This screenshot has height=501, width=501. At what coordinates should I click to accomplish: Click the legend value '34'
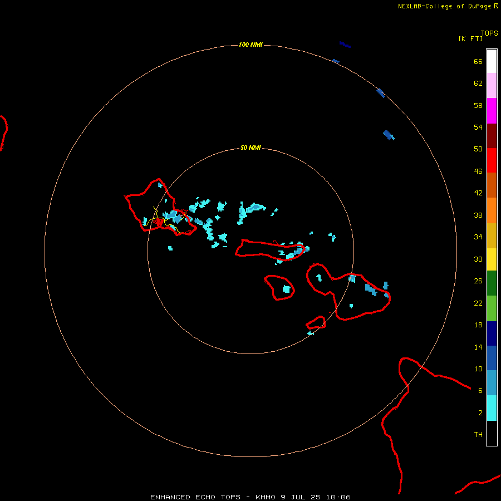click(478, 237)
